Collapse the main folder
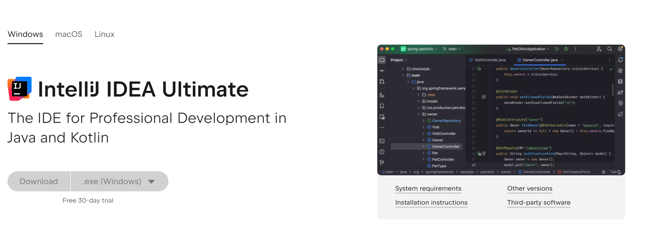This screenshot has width=651, height=243. [x=403, y=75]
